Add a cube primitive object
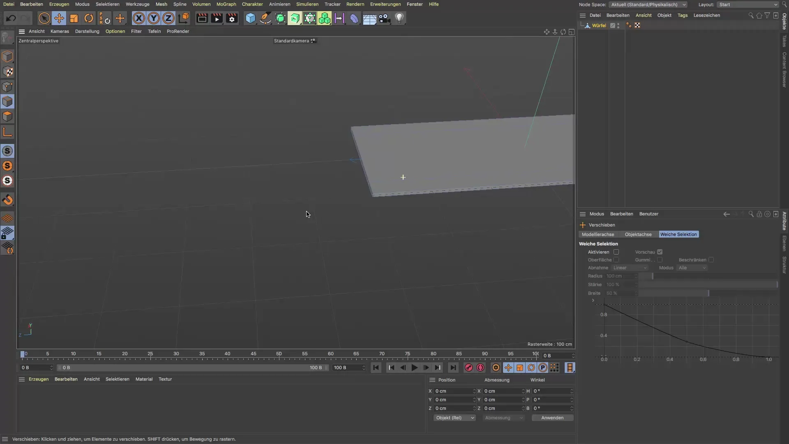The height and width of the screenshot is (444, 789). point(250,18)
